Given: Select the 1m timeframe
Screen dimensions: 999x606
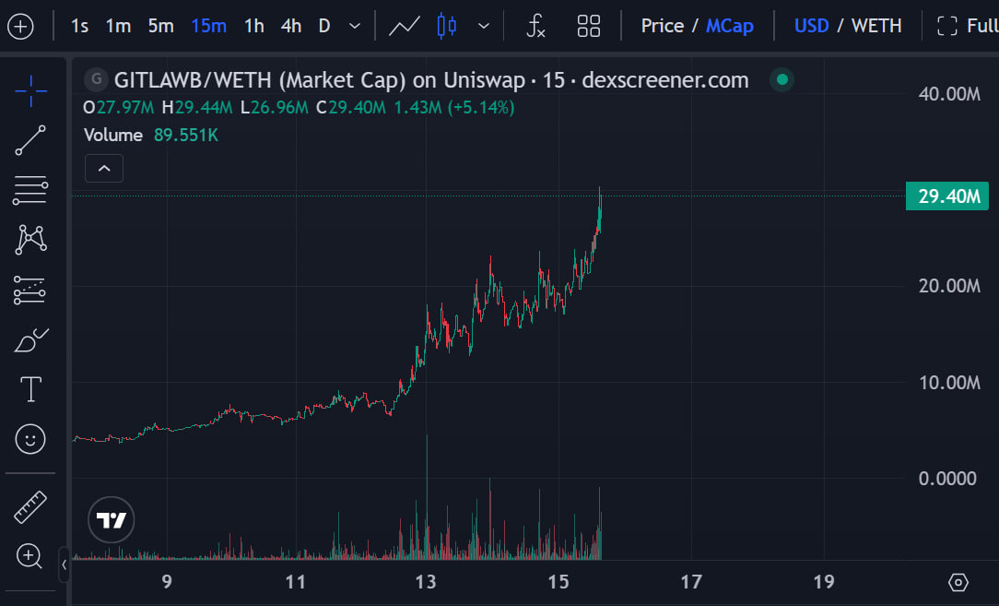Looking at the screenshot, I should 119,26.
